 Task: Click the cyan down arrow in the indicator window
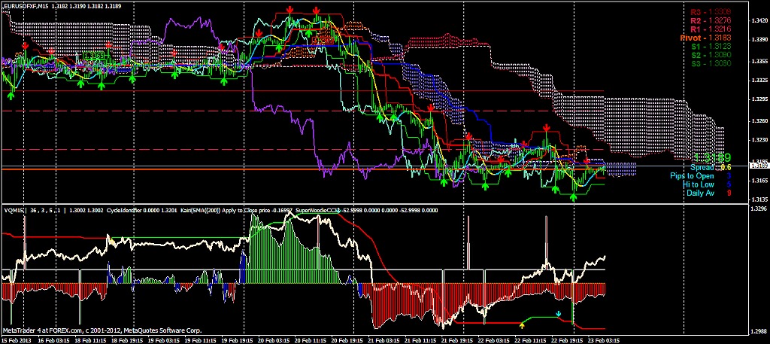(557, 313)
